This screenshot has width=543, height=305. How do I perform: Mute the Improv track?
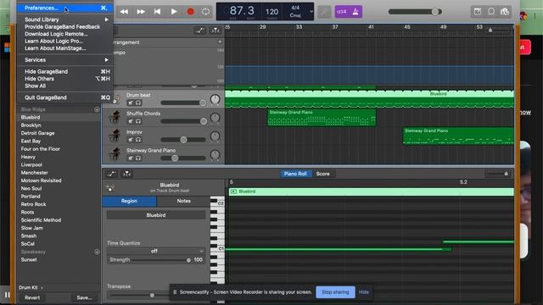[130, 140]
